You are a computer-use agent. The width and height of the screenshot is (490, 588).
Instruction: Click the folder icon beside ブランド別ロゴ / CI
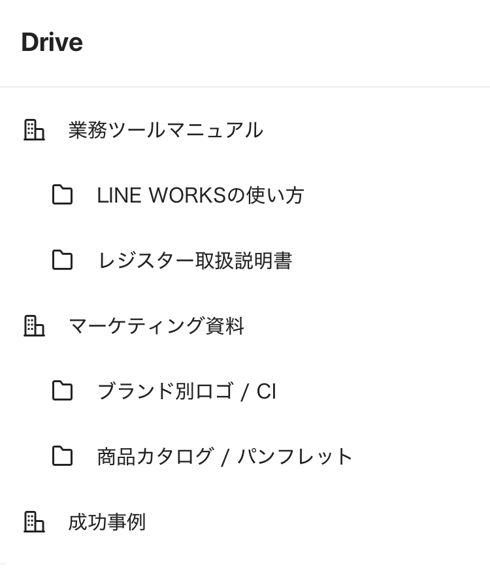point(62,391)
